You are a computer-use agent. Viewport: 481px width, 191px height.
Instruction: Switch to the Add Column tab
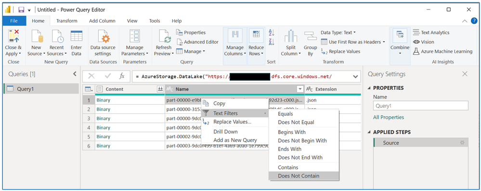(102, 21)
